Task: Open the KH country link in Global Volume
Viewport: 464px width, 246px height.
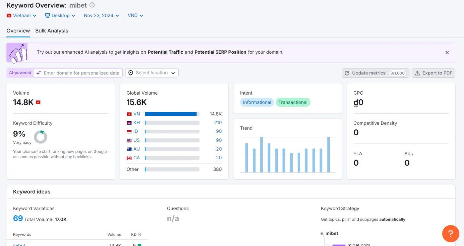Action: (137, 123)
